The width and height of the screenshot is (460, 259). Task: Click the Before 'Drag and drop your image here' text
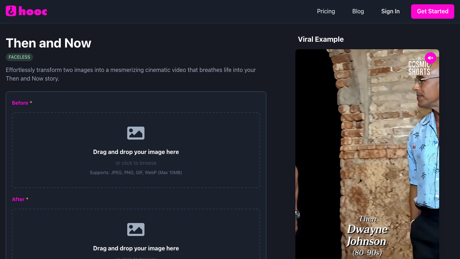click(136, 152)
